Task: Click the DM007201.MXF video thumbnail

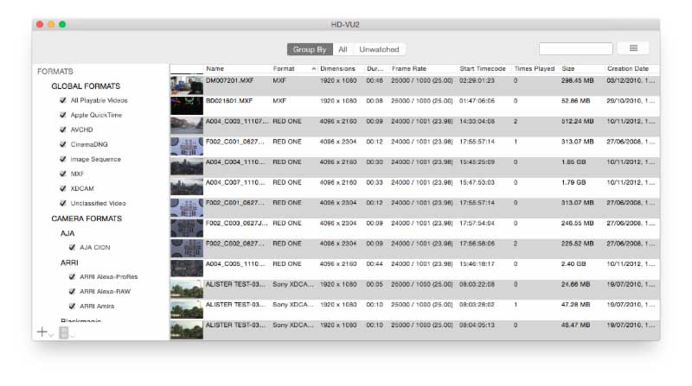Action: [x=186, y=84]
